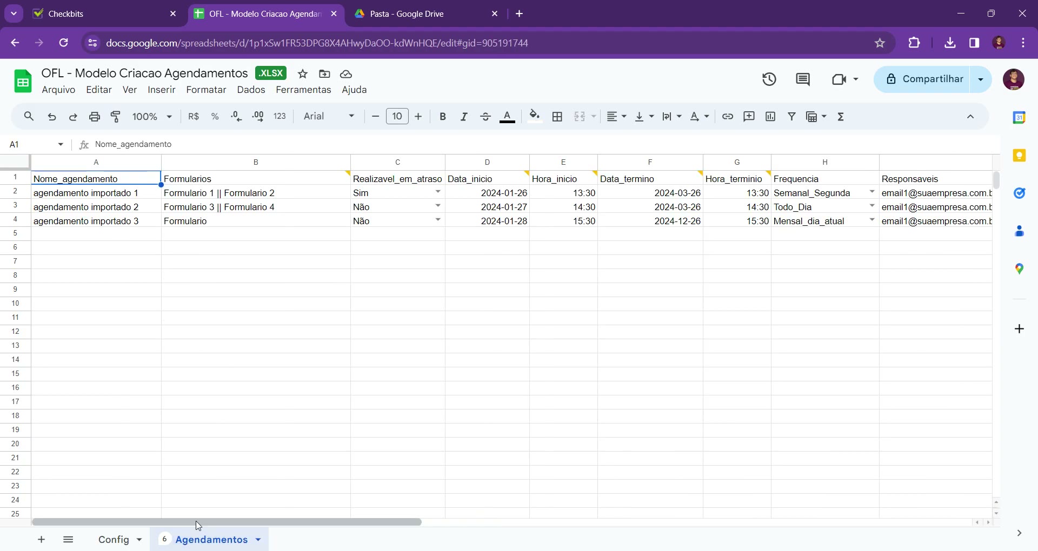Open Semanal_Segunda frequency dropdown
This screenshot has height=551, width=1038.
pyautogui.click(x=872, y=192)
